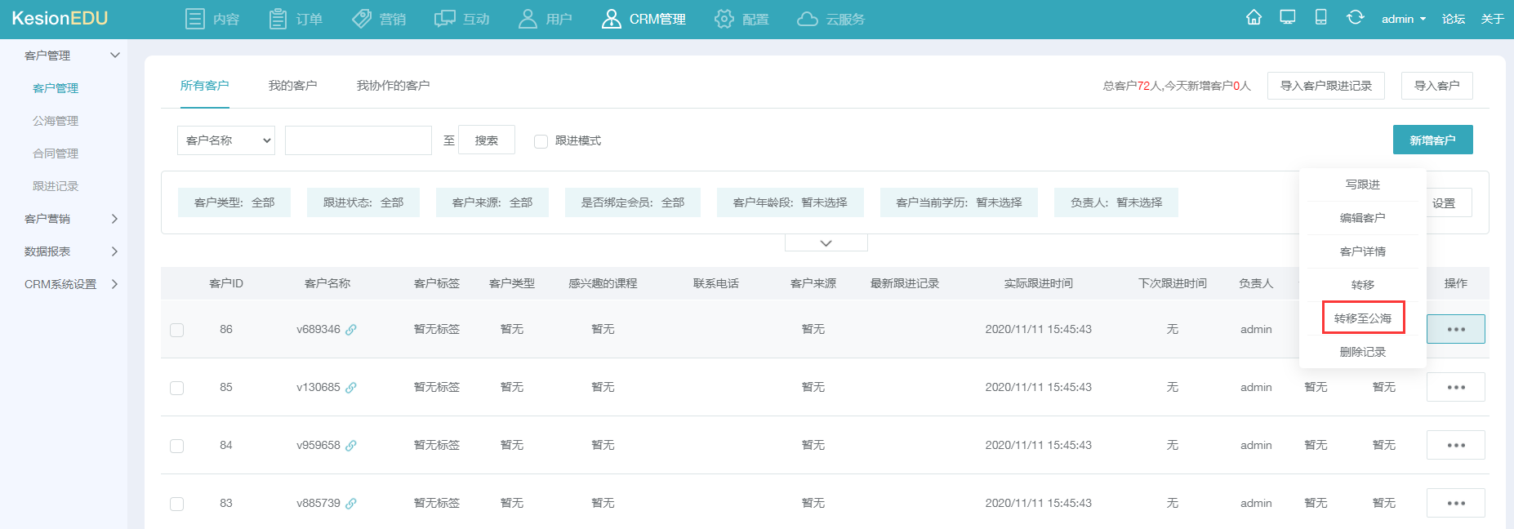Open 营销 marketing tag menu
The width and height of the screenshot is (1514, 529).
pyautogui.click(x=379, y=19)
